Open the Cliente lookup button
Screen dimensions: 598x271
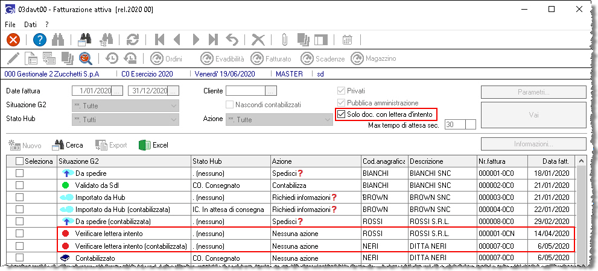click(x=271, y=90)
